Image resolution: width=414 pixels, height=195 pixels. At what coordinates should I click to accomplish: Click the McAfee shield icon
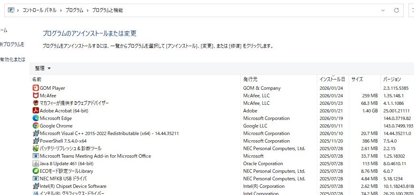(35, 96)
